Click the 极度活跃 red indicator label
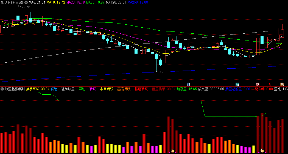Image resolution: width=288 pixels, height=154 pixels. point(143,89)
